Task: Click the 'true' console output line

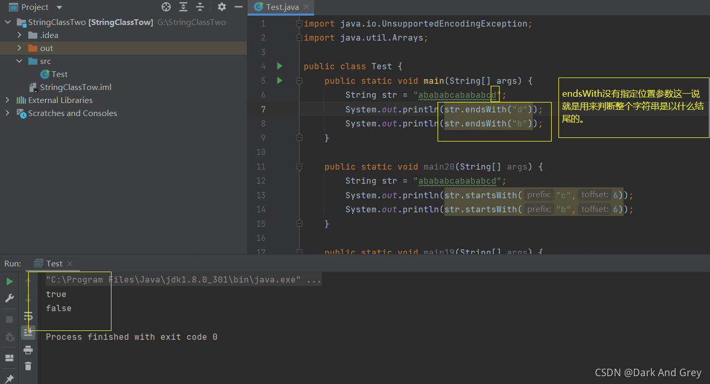Action: 56,295
